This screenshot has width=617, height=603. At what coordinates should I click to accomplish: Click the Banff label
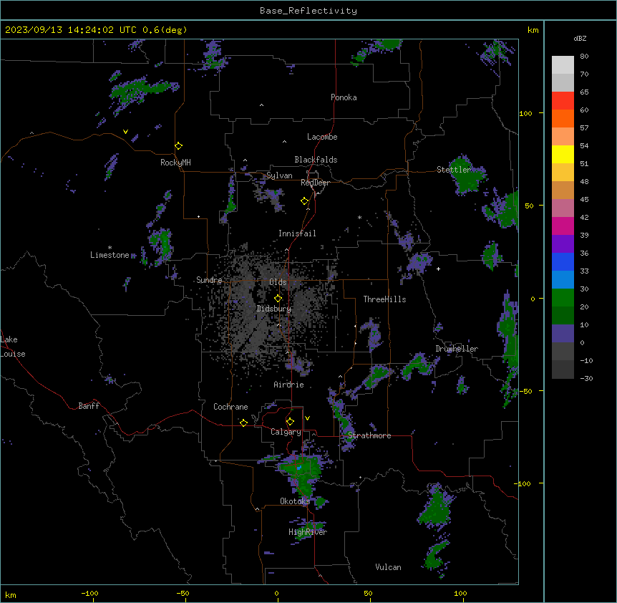click(89, 406)
